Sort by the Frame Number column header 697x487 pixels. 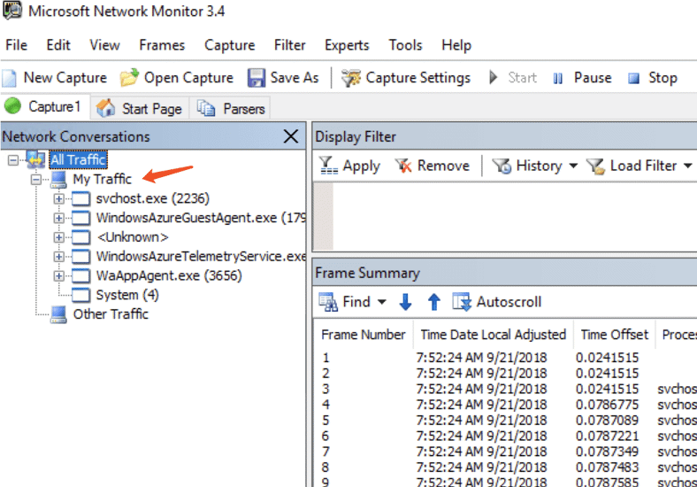pos(364,335)
